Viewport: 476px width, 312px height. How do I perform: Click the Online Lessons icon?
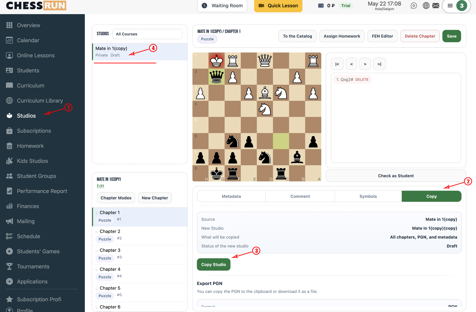tap(10, 56)
